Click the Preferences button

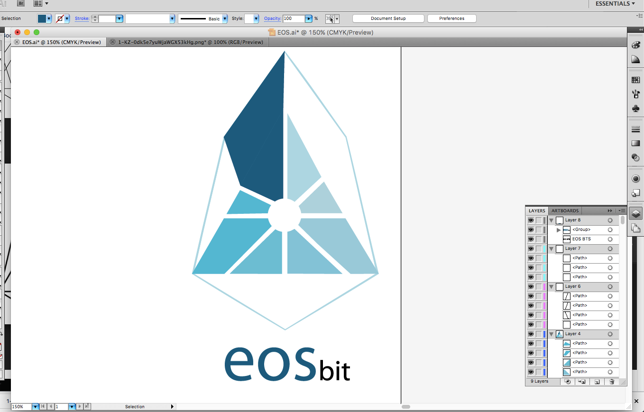pyautogui.click(x=451, y=18)
